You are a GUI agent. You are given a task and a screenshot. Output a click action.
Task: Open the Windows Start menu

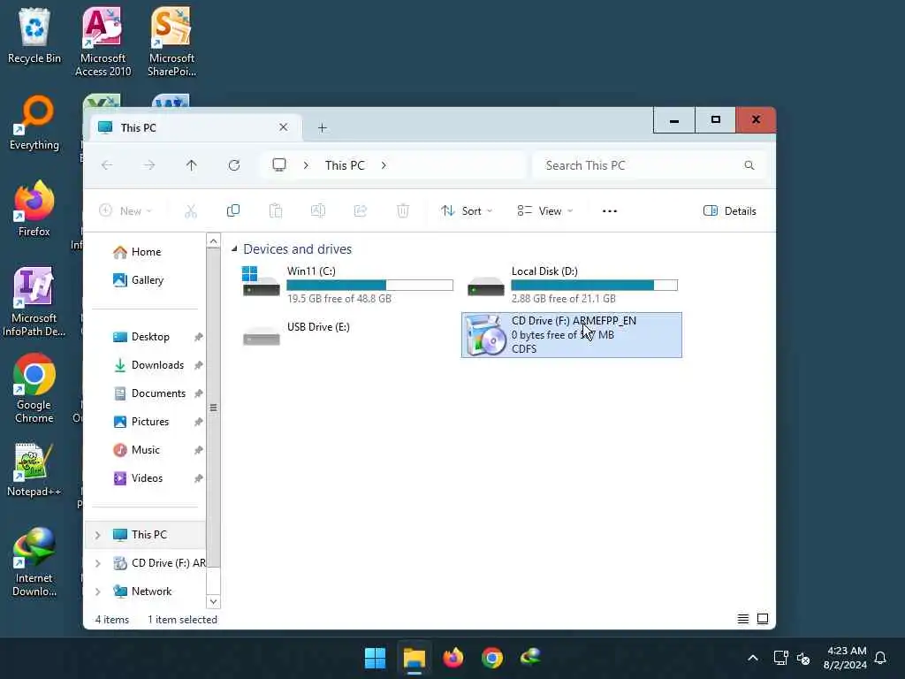point(375,658)
